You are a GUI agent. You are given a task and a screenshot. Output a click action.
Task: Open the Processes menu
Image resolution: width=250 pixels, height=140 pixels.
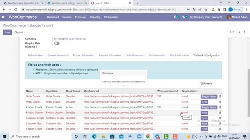(81, 17)
